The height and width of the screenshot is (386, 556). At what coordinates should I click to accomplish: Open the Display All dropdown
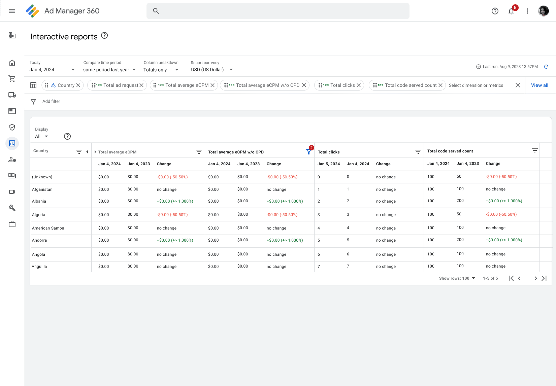coord(42,136)
